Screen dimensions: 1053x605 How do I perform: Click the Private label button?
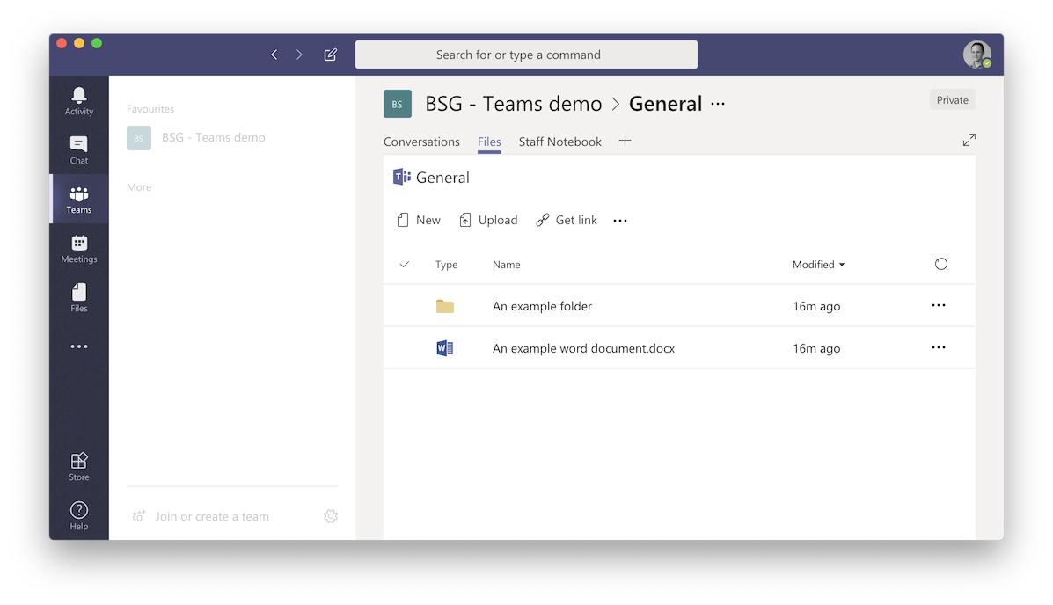coord(952,100)
